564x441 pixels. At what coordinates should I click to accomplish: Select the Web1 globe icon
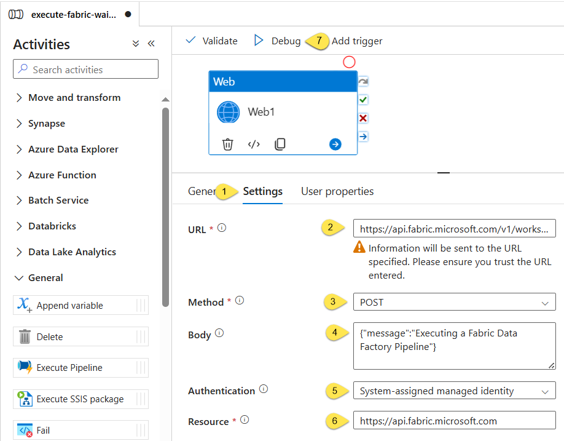(228, 112)
